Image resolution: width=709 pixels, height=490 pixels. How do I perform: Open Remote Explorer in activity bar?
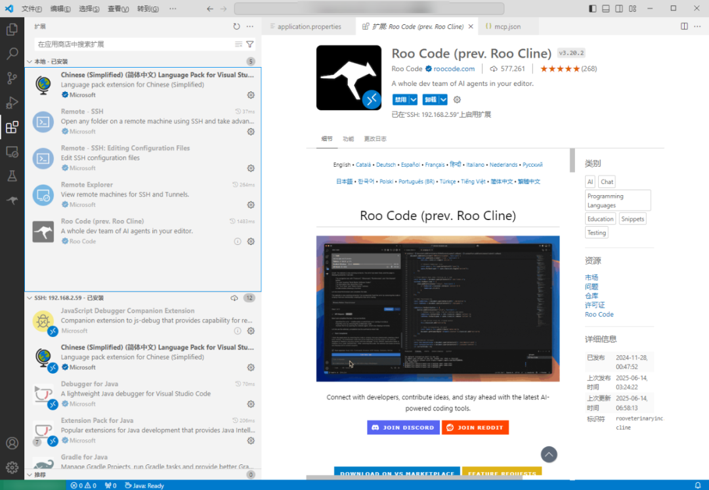(12, 152)
